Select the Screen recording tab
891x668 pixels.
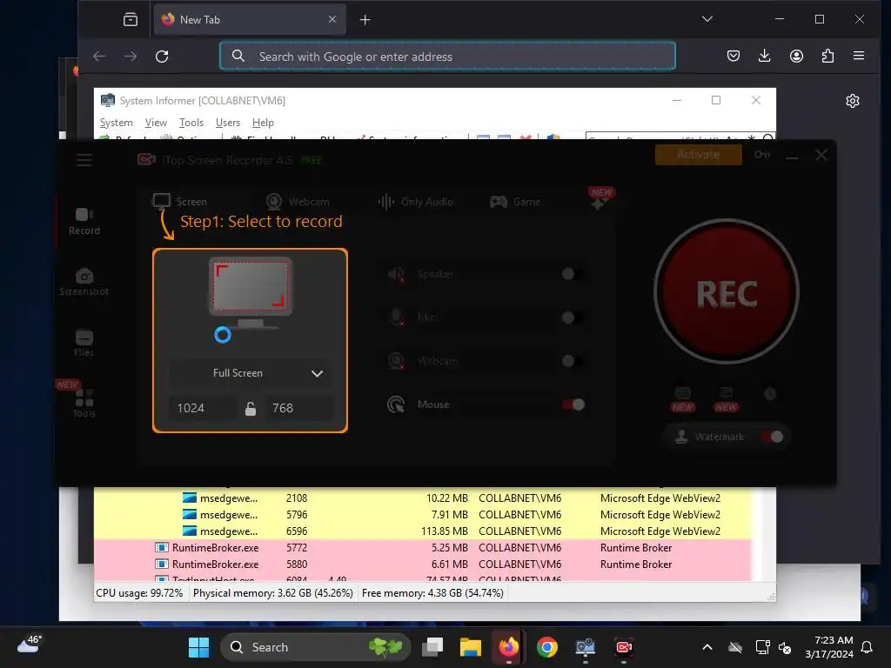click(x=179, y=202)
